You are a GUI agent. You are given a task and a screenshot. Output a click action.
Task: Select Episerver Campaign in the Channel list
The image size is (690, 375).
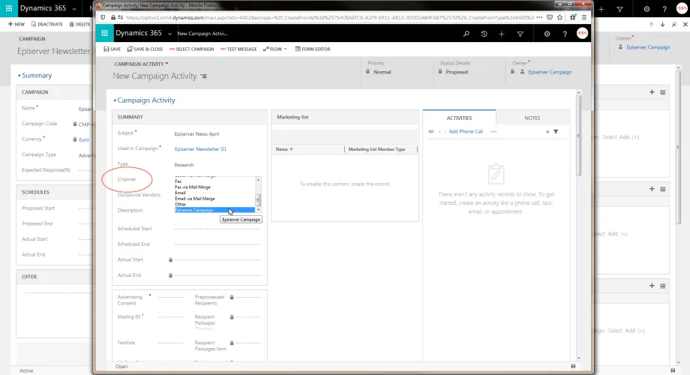[x=214, y=210]
